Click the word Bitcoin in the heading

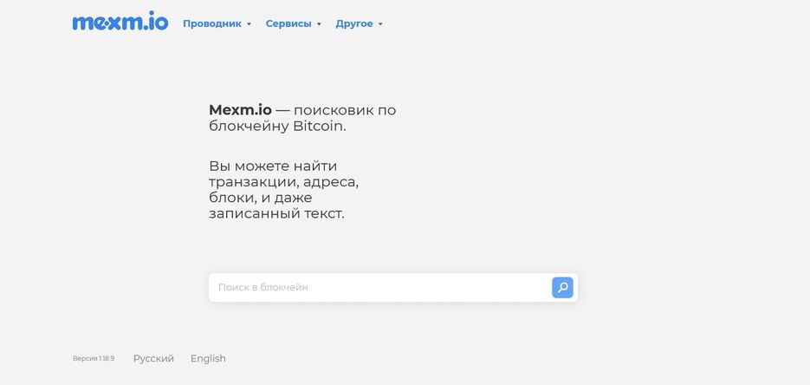319,127
